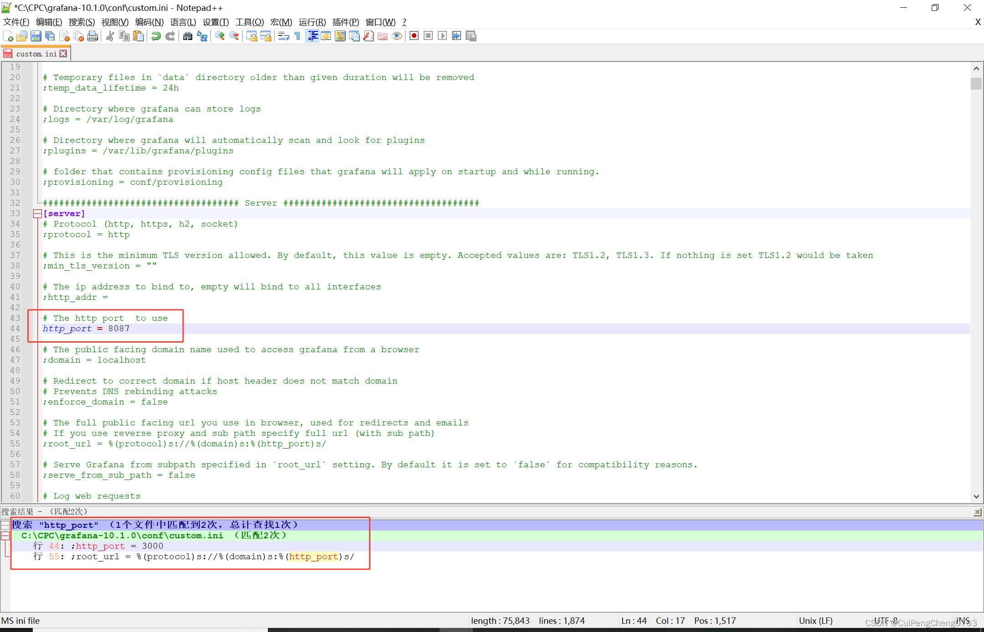The width and height of the screenshot is (984, 632).
Task: Click editor scrollbar down arrow
Action: 976,496
